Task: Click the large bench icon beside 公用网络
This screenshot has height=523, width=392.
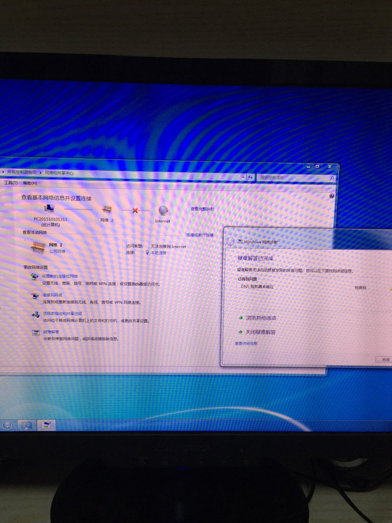Action: point(38,247)
